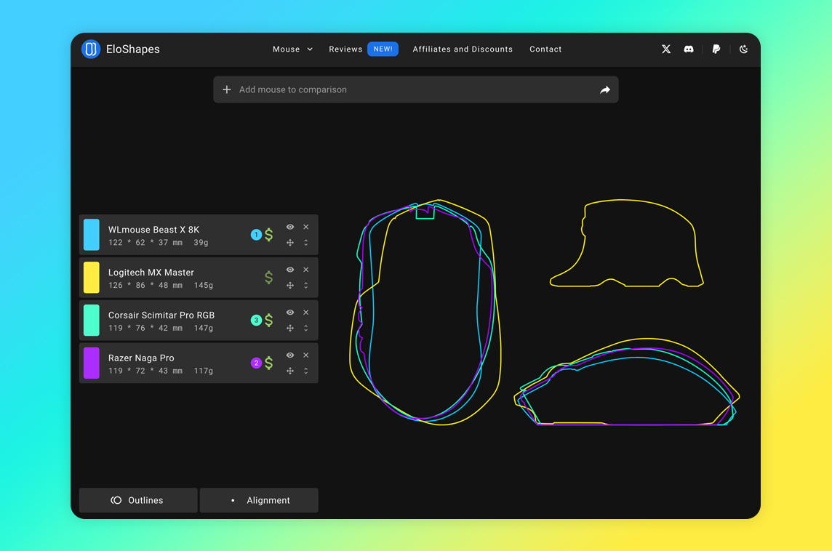This screenshot has height=551, width=832.
Task: Click move icon for Razer Naga Pro
Action: pyautogui.click(x=290, y=371)
